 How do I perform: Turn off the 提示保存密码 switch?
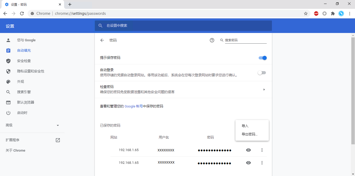[263, 58]
